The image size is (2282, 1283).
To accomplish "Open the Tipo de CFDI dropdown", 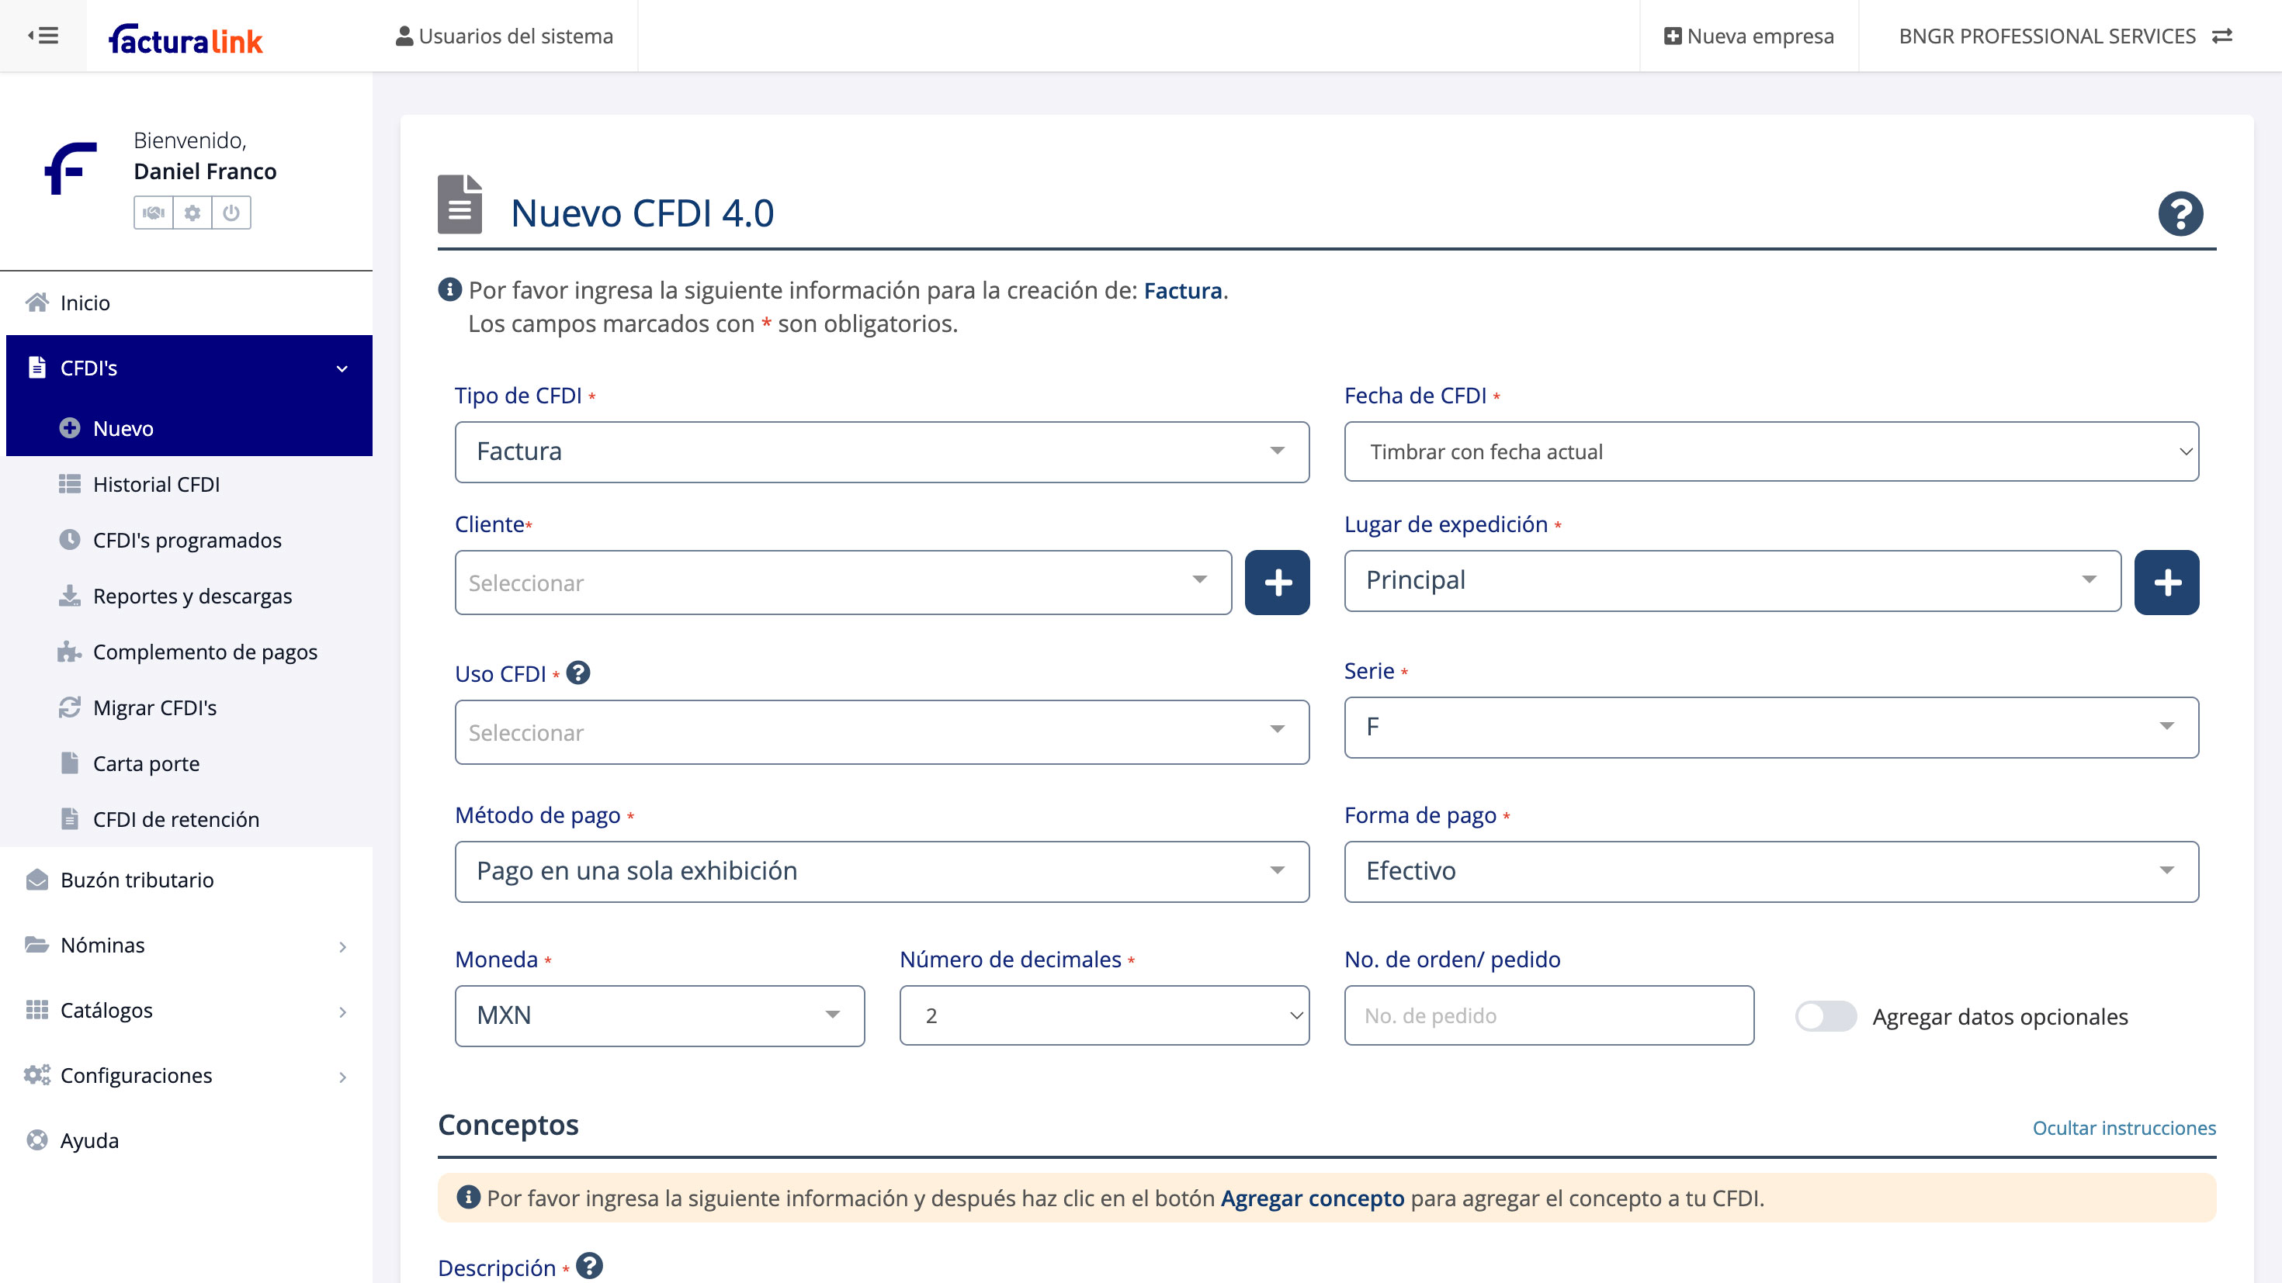I will 882,451.
